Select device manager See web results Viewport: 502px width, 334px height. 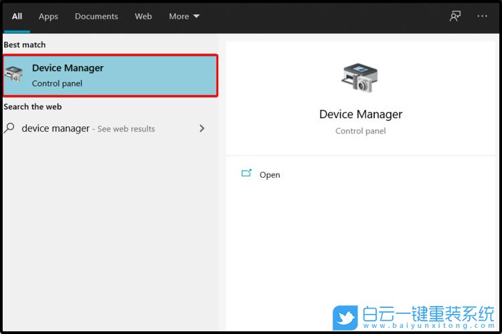[x=88, y=128]
